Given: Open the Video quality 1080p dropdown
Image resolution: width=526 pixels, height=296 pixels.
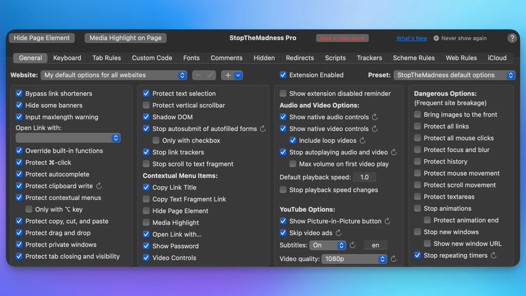Looking at the screenshot, I should [x=354, y=259].
